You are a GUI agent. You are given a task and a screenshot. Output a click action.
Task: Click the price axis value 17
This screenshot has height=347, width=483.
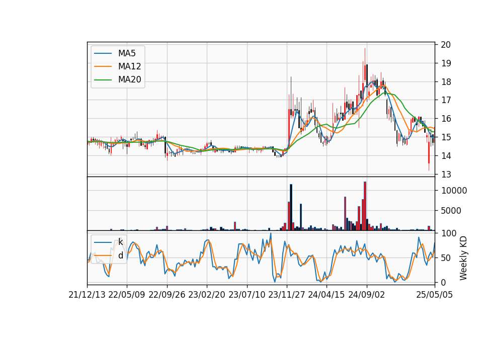click(x=446, y=100)
